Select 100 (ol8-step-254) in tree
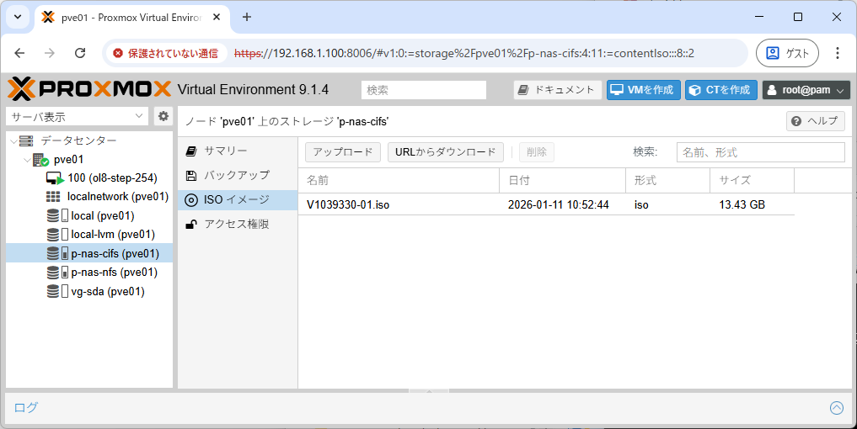This screenshot has width=857, height=429. point(112,178)
